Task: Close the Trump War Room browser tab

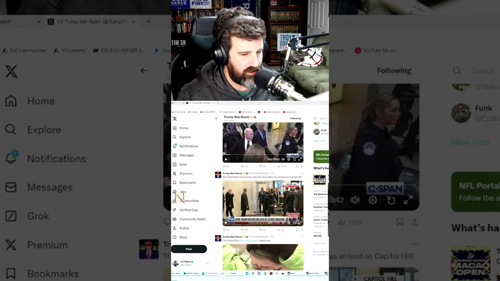Action: coord(213,103)
